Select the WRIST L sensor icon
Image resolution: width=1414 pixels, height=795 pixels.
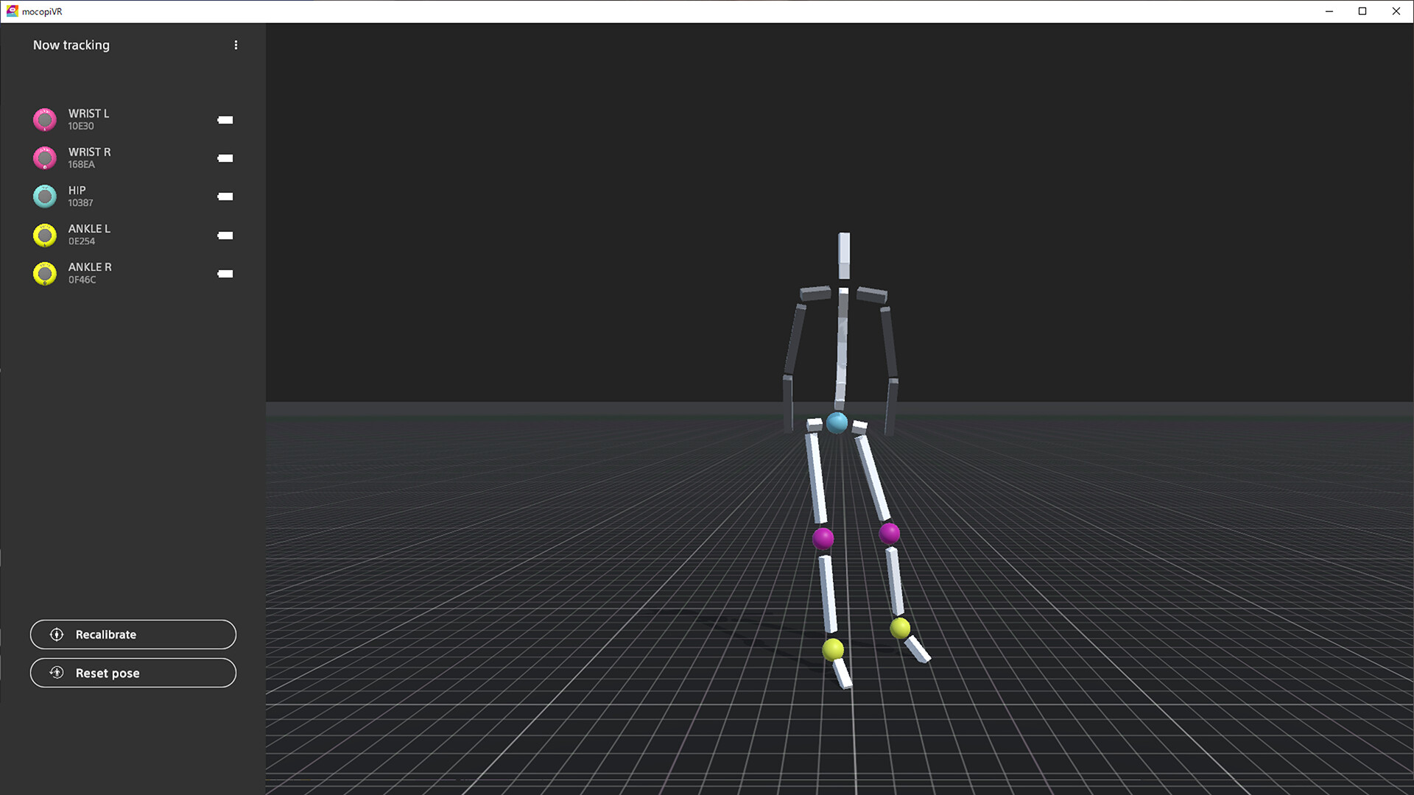pos(45,119)
